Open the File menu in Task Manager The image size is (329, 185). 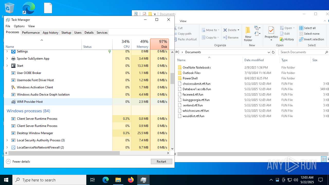point(8,26)
